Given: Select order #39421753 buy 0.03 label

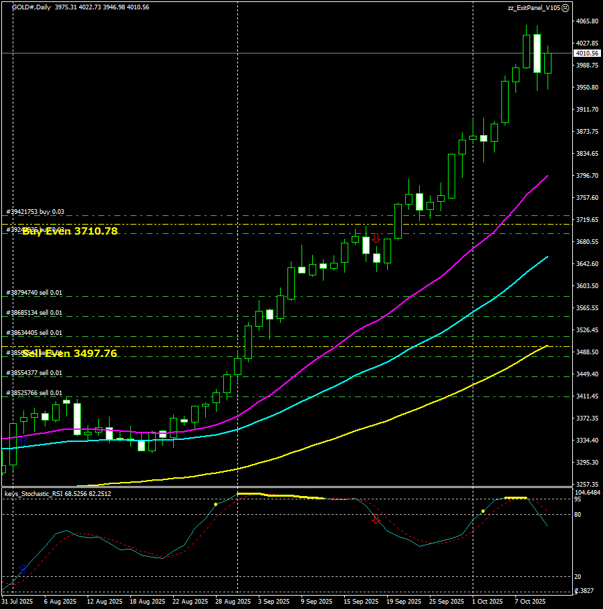Looking at the screenshot, I should (x=35, y=212).
